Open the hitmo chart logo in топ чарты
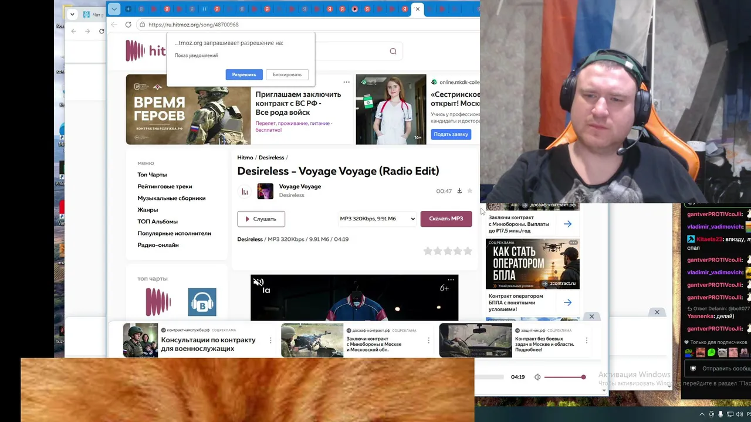Screen dimensions: 751x422 coord(158,302)
